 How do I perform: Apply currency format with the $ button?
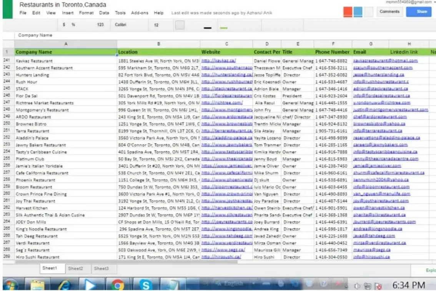coord(64,25)
